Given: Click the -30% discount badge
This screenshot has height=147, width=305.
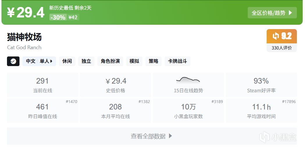Looking at the screenshot, I should [58, 17].
